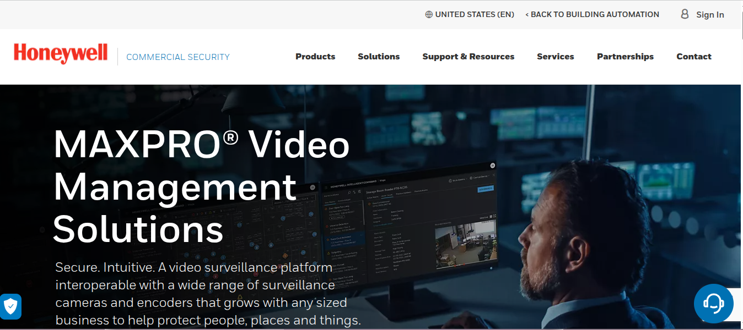
Task: Open the Services menu
Action: (556, 57)
